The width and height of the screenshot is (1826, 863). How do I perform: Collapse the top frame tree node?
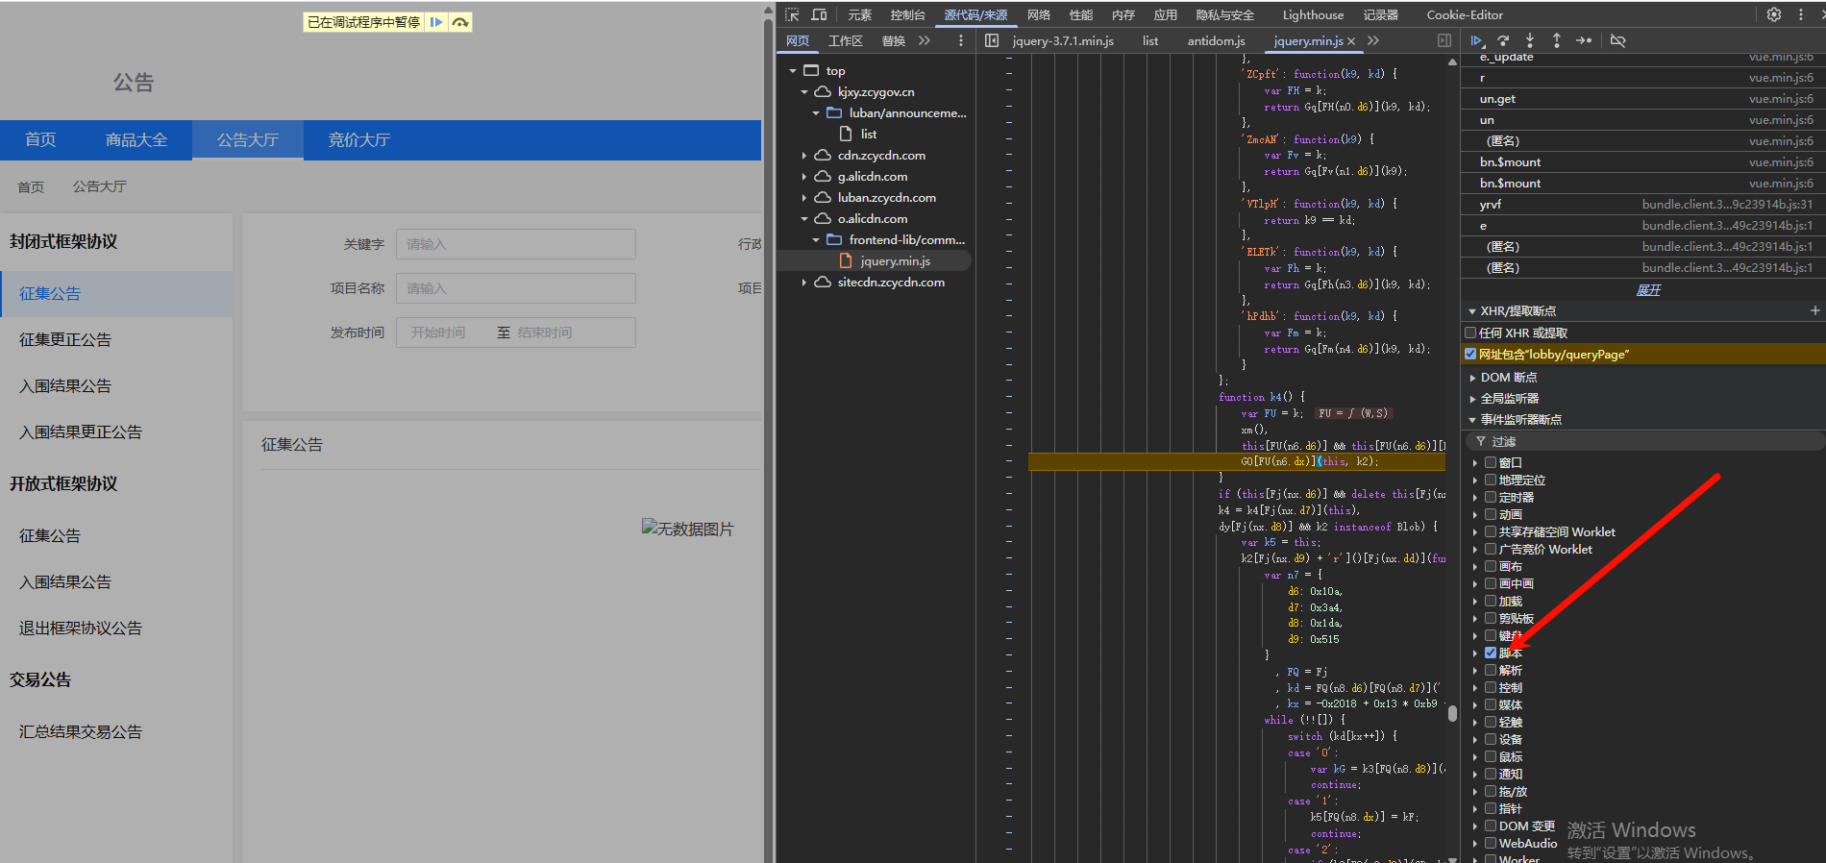click(x=793, y=71)
